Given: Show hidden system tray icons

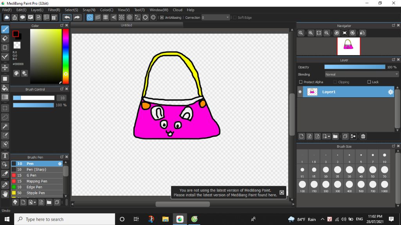Looking at the screenshot, I should click(323, 219).
